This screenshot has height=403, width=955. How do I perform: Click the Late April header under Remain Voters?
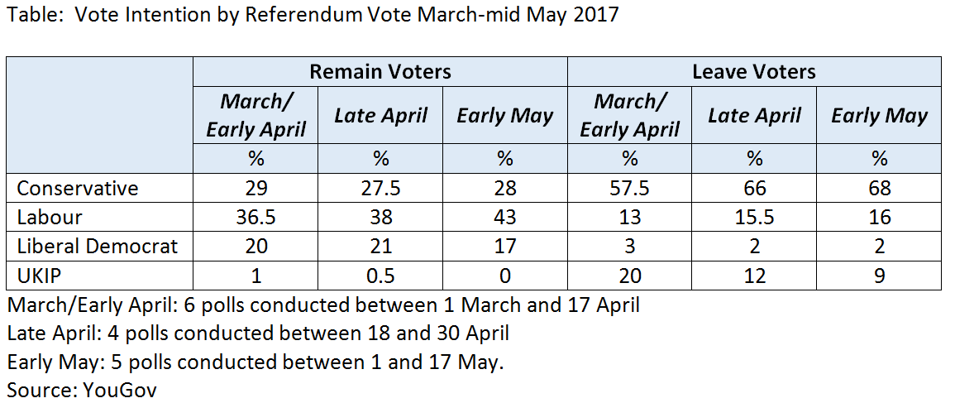click(380, 115)
